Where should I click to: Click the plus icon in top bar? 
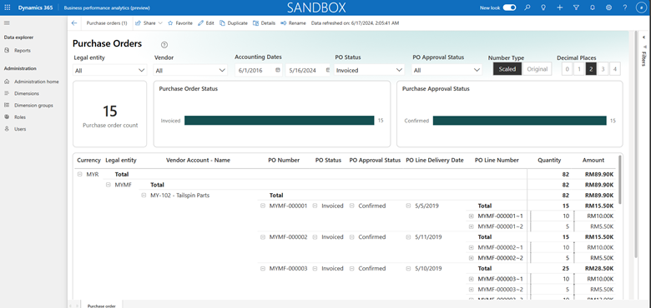[560, 7]
